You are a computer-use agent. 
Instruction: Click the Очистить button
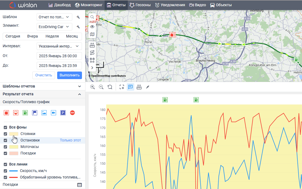(43, 75)
